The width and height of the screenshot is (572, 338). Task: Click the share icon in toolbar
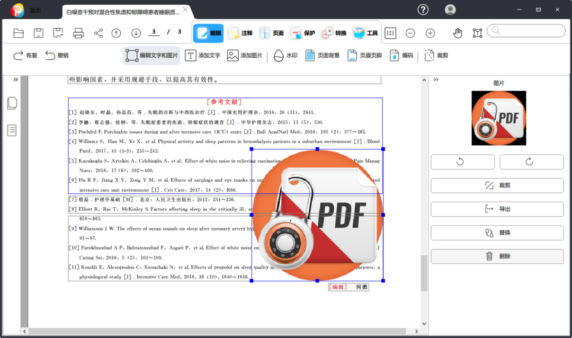tap(99, 33)
